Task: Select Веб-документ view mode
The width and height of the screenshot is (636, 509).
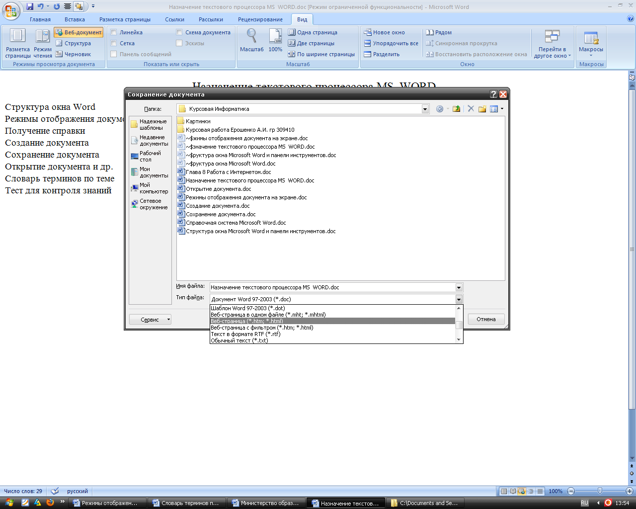Action: pos(79,32)
